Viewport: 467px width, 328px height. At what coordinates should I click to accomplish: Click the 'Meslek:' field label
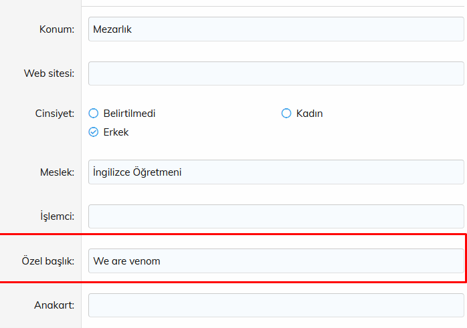tap(57, 172)
